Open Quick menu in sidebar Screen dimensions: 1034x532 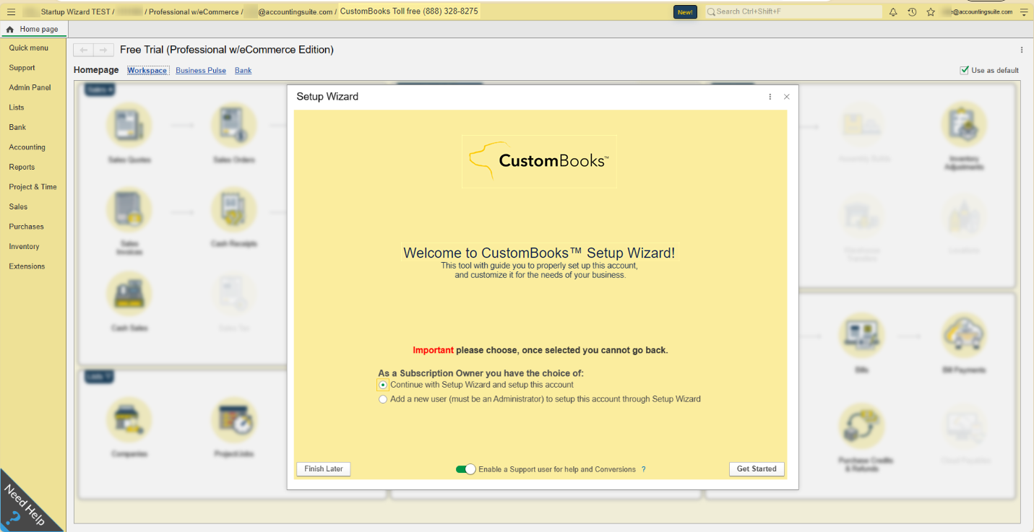pyautogui.click(x=29, y=48)
